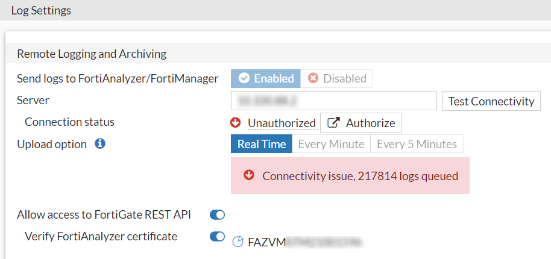Click the Unauthorized status link
This screenshot has height=259, width=551.
(x=282, y=123)
